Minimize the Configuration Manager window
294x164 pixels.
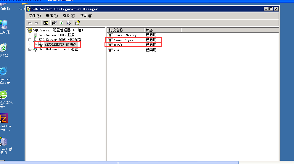pyautogui.click(x=266, y=9)
